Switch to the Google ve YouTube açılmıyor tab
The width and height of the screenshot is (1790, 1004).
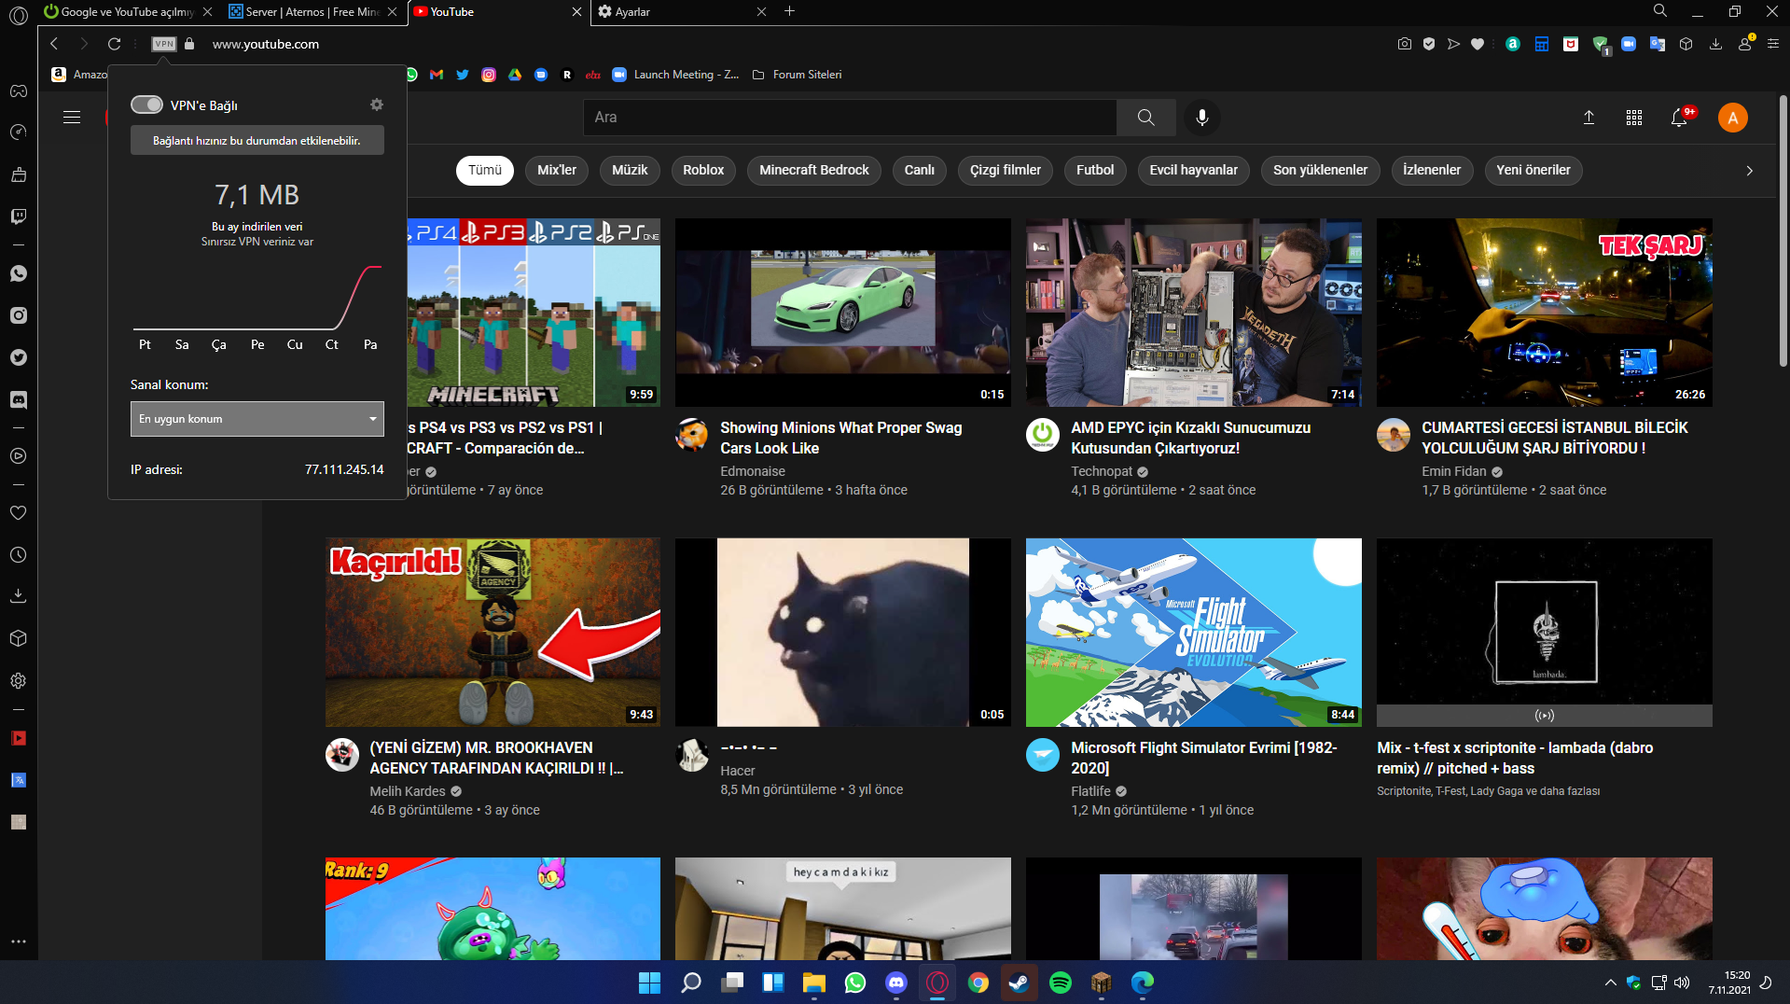tap(128, 12)
